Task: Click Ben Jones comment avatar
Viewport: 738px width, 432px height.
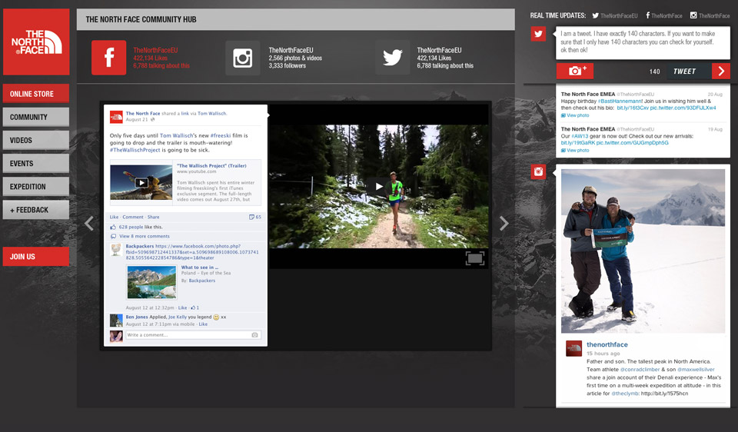Action: [116, 321]
